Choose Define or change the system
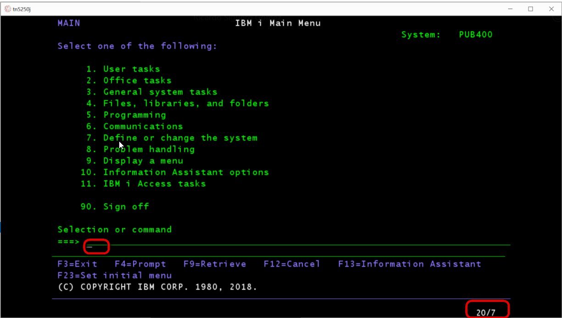 pyautogui.click(x=180, y=138)
